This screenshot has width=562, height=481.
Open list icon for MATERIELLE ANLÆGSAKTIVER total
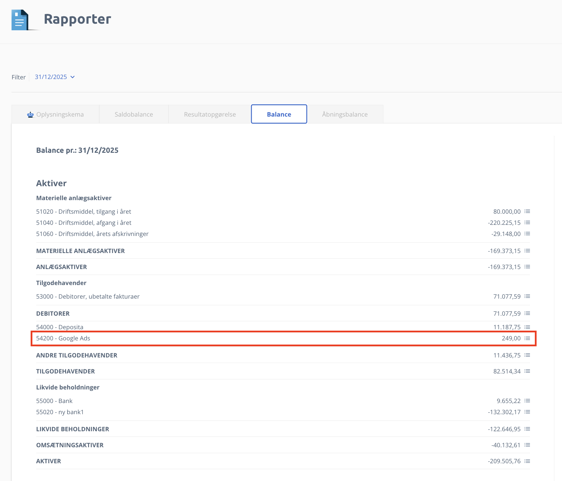click(x=527, y=251)
